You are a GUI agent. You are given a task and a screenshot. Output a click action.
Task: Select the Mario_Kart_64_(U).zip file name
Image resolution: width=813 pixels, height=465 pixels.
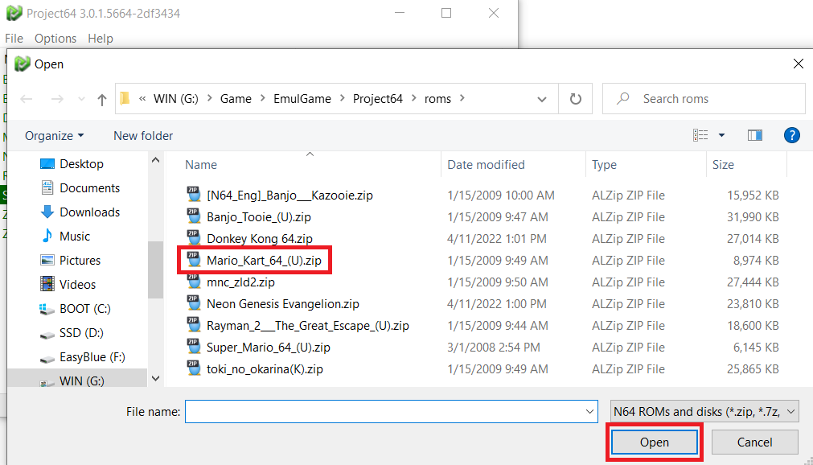pos(264,261)
